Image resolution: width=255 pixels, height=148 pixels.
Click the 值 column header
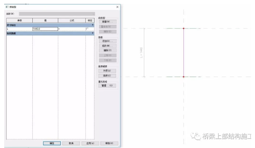tap(45, 20)
